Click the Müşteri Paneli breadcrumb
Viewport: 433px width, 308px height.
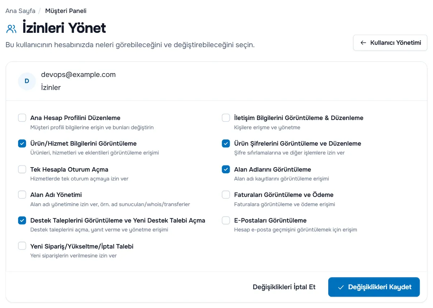[x=66, y=11]
